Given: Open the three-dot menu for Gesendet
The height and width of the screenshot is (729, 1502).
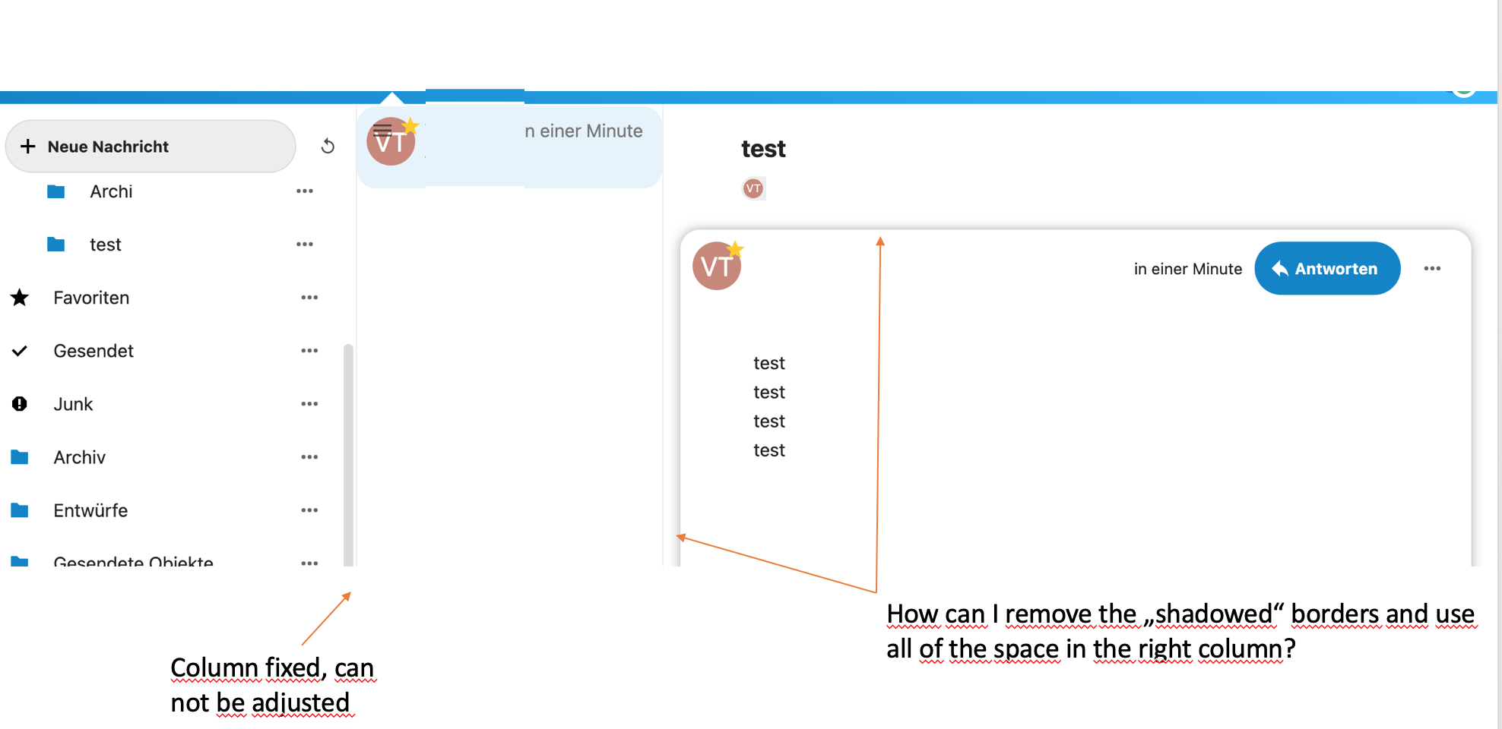Looking at the screenshot, I should (x=309, y=351).
